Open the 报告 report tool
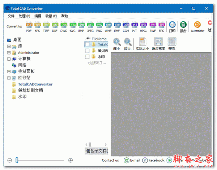The image size is (217, 170). click(183, 27)
